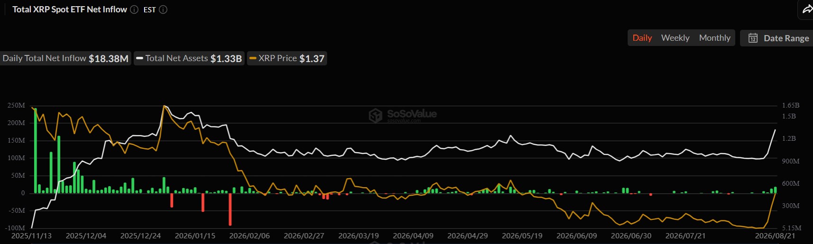This screenshot has width=813, height=244.
Task: Click largest red outflow bar near 2026/02/06
Action: (x=230, y=209)
